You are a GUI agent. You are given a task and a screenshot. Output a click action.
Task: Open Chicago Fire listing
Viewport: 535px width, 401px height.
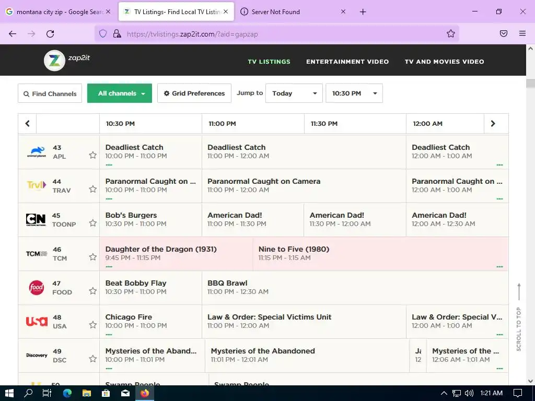coord(150,321)
